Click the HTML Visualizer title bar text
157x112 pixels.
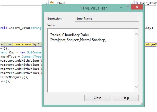93,8
